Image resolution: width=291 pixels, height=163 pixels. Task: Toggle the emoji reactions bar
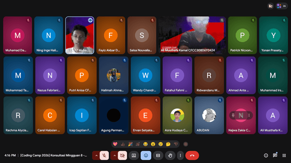[x=146, y=155]
